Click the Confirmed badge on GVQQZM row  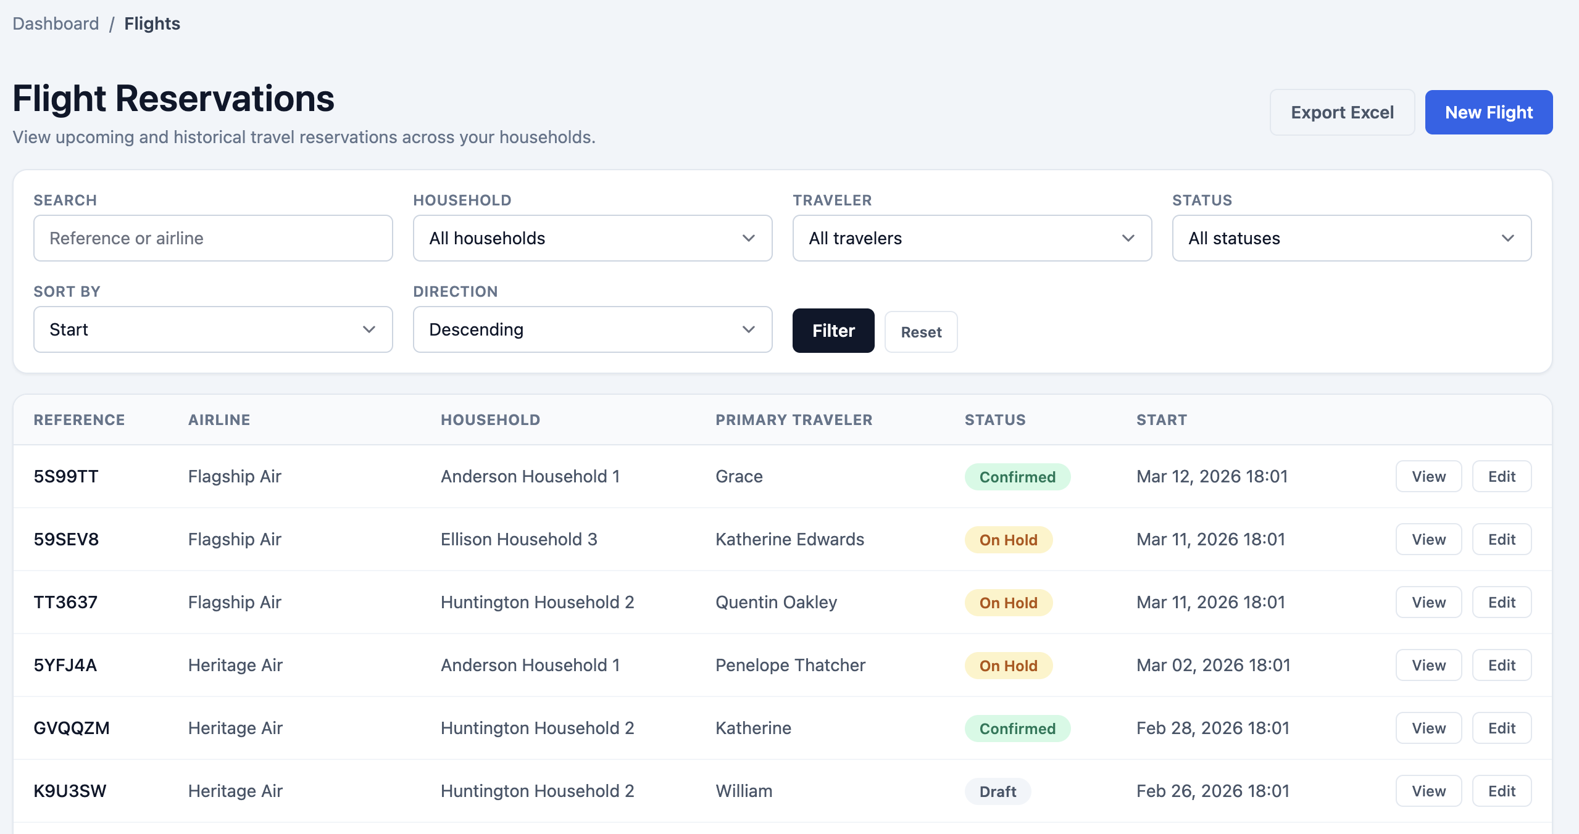click(x=1017, y=728)
